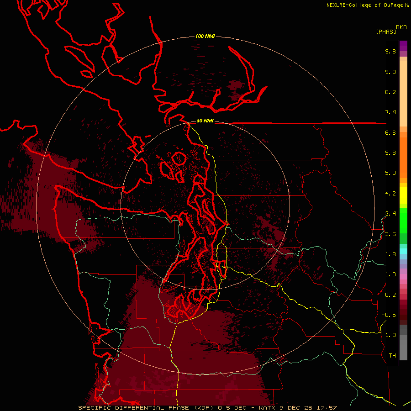Click the purple top segment of color bar

[403, 46]
